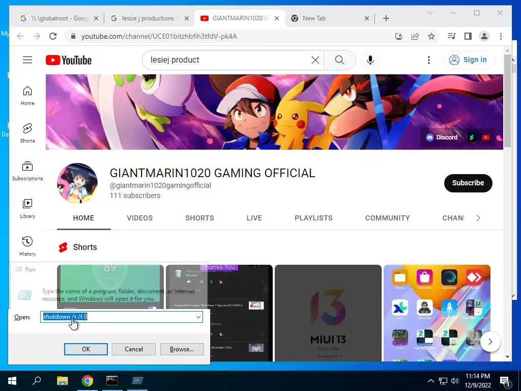Image resolution: width=521 pixels, height=391 pixels.
Task: Switch to channel COMMUNITY tab
Action: 387,218
